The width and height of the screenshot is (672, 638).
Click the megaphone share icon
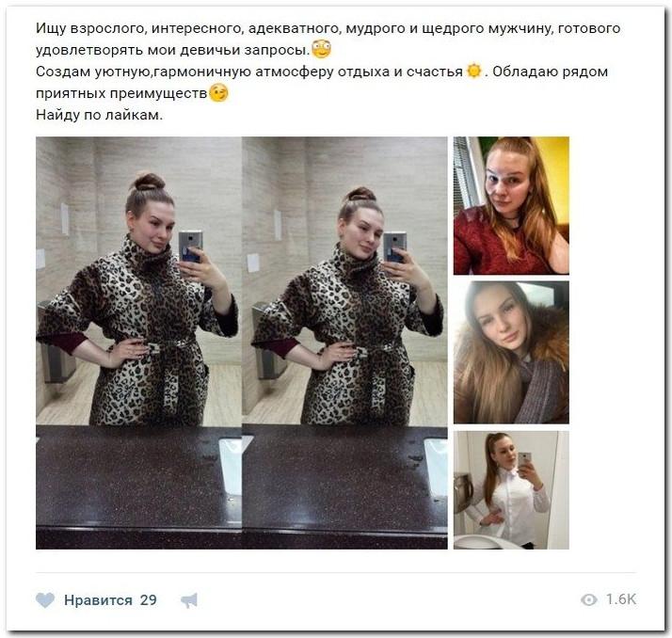(x=189, y=600)
